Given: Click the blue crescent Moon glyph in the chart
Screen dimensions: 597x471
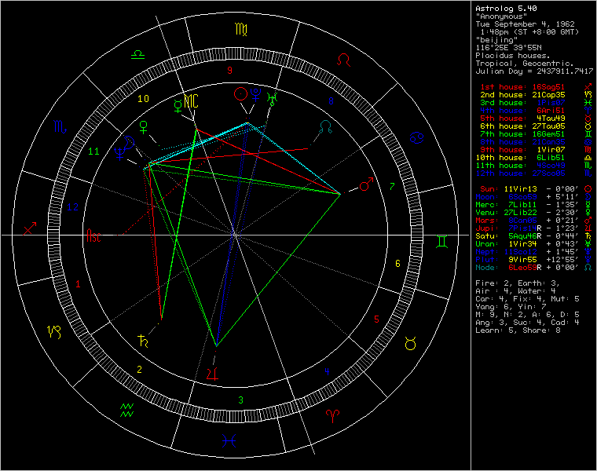Looking at the screenshot, I should click(x=130, y=142).
